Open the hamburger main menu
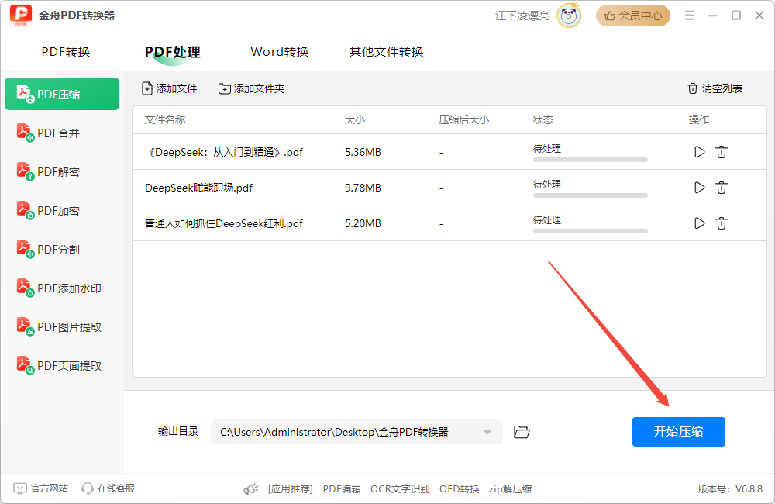This screenshot has width=775, height=504. (x=690, y=16)
